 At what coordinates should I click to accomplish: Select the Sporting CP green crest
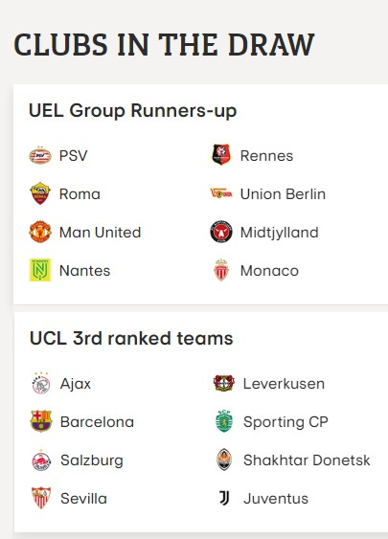pyautogui.click(x=224, y=421)
